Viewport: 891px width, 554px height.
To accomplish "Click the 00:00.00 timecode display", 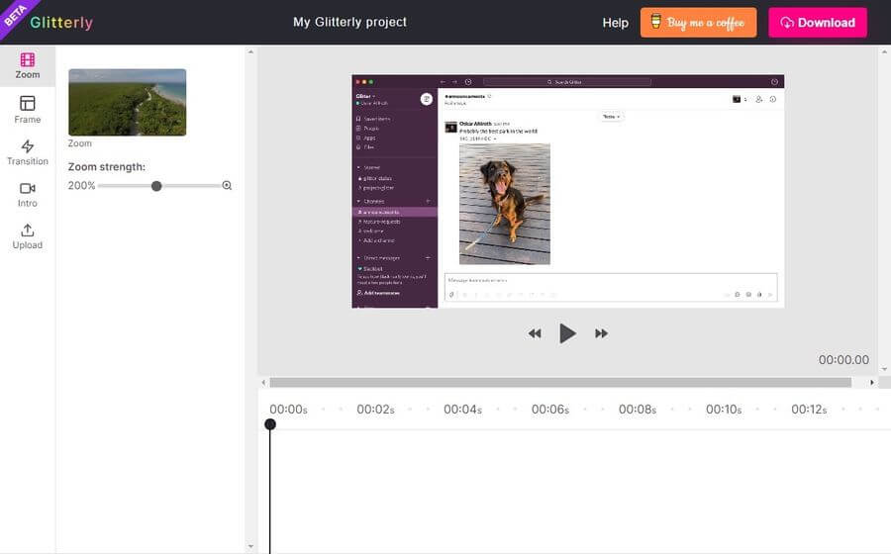I will [x=843, y=360].
